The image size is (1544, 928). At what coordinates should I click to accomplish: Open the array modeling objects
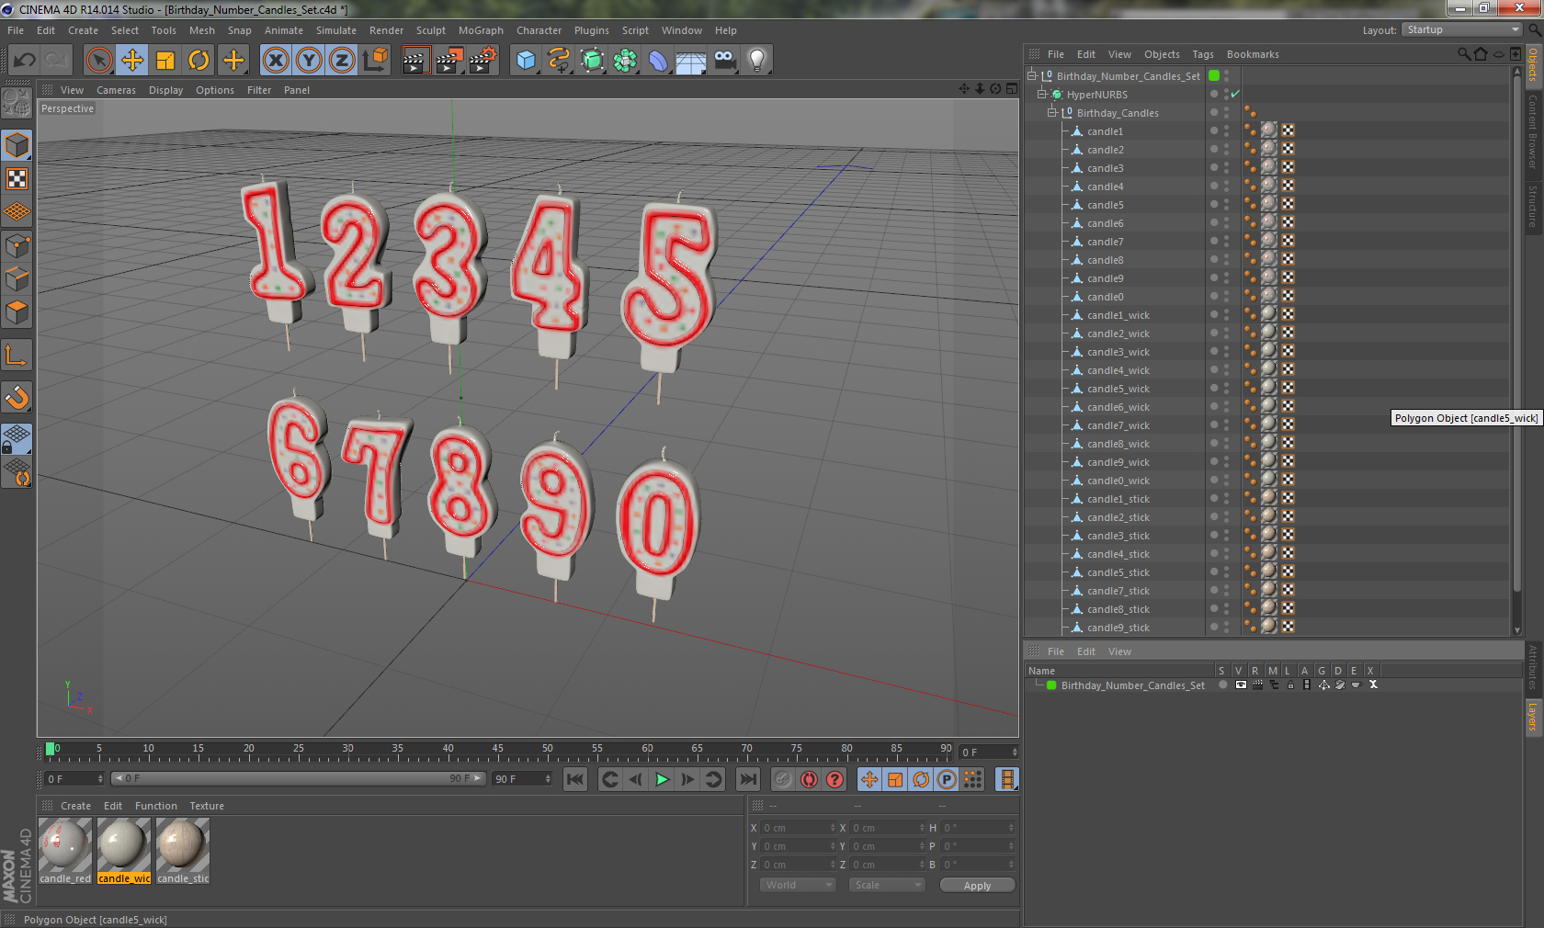pos(625,61)
